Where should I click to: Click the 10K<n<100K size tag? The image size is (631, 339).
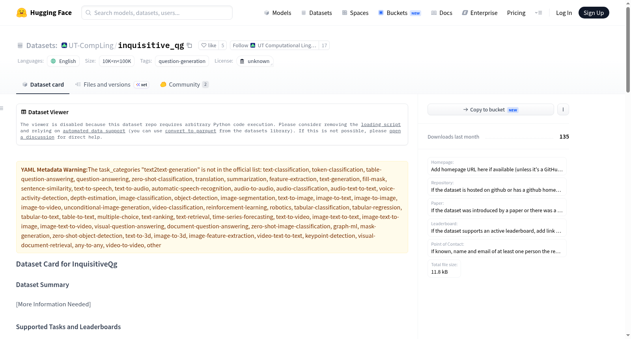click(x=117, y=61)
